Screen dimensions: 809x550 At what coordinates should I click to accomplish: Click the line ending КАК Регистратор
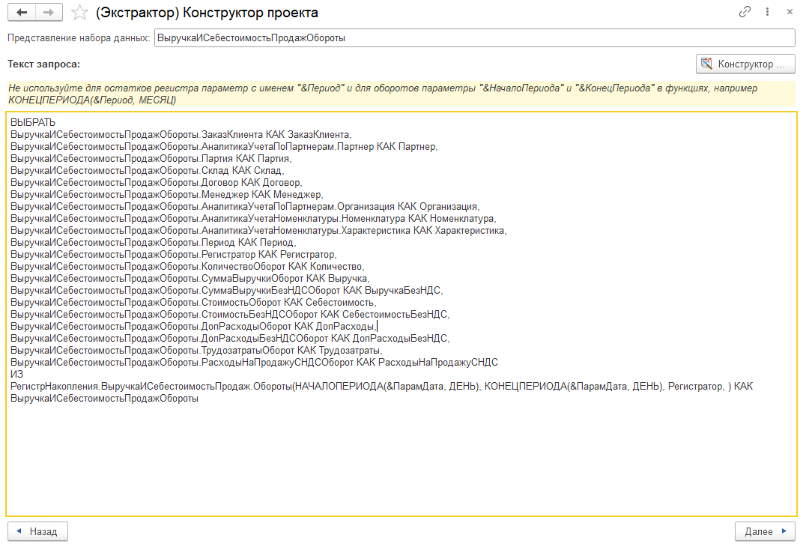[x=173, y=254]
